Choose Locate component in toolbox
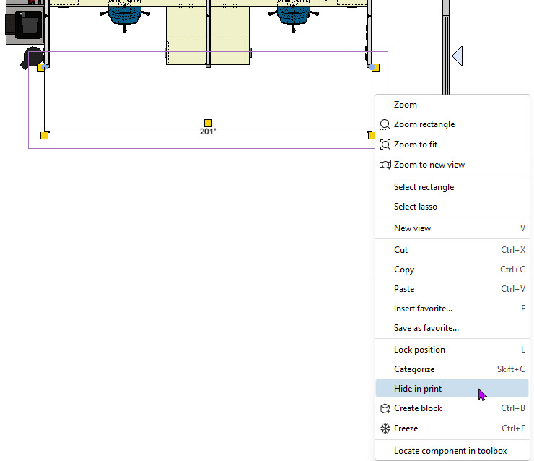Screen dimensions: 534x461 452,451
